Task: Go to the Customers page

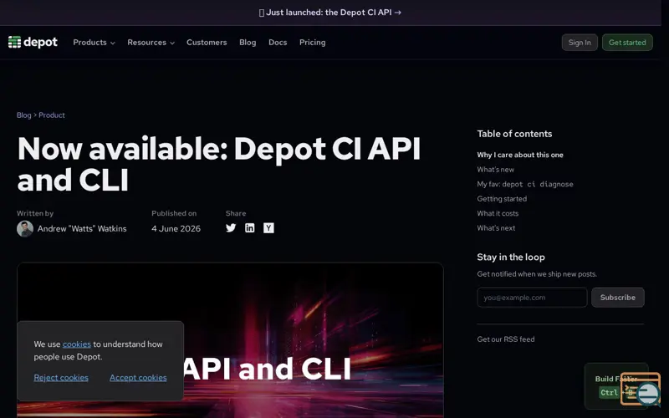Action: click(207, 43)
